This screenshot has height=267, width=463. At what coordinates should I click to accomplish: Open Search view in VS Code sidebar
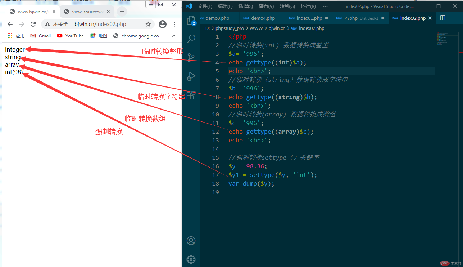coord(191,39)
